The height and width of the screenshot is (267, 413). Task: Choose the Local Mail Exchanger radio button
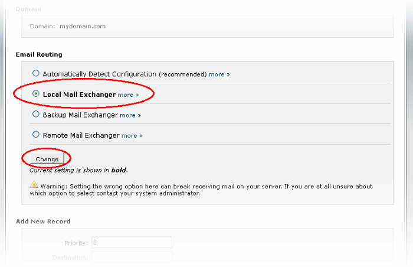click(36, 94)
